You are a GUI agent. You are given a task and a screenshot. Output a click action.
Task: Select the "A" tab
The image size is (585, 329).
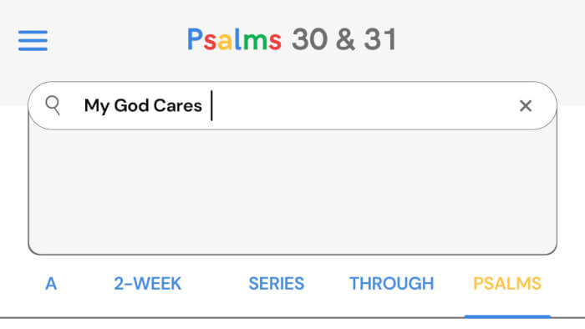51,284
